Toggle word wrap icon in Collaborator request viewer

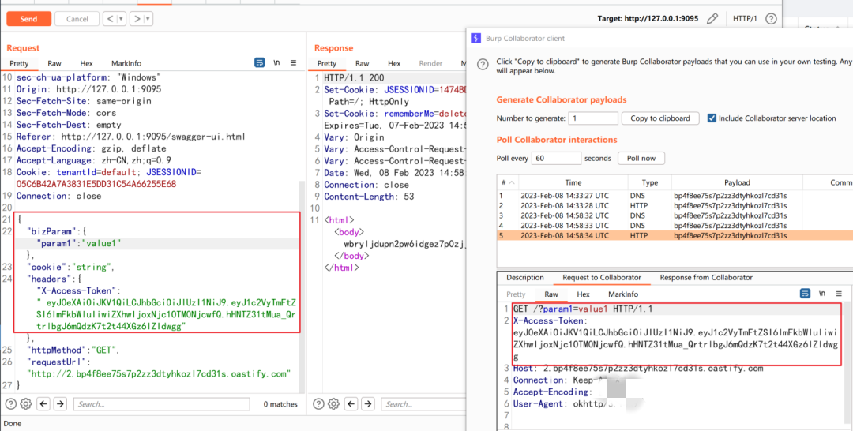805,294
